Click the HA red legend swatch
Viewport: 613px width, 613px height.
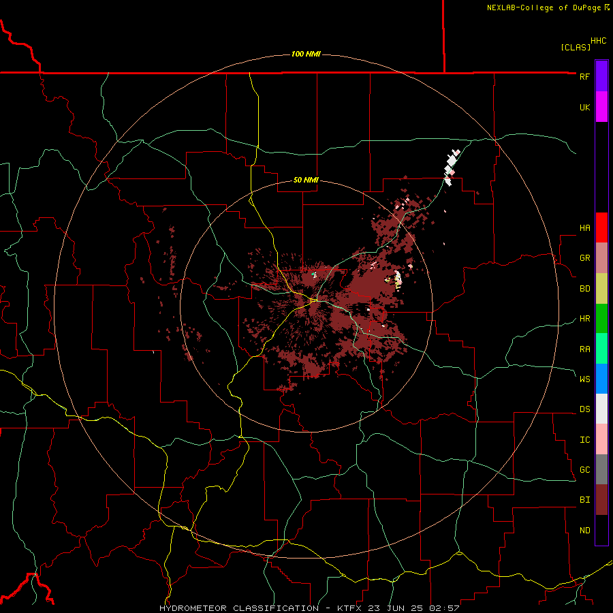(601, 227)
